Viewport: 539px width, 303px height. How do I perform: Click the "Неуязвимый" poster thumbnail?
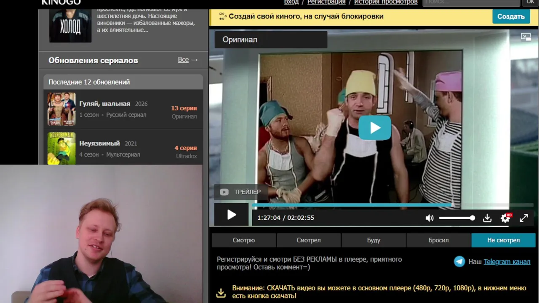click(61, 148)
